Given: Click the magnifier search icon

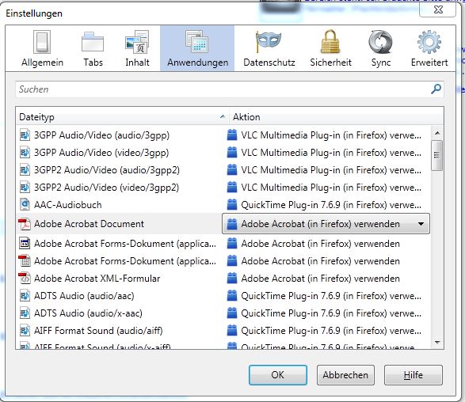Looking at the screenshot, I should [436, 89].
